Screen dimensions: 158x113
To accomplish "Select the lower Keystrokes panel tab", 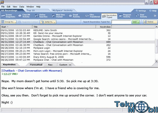I will (9, 65).
